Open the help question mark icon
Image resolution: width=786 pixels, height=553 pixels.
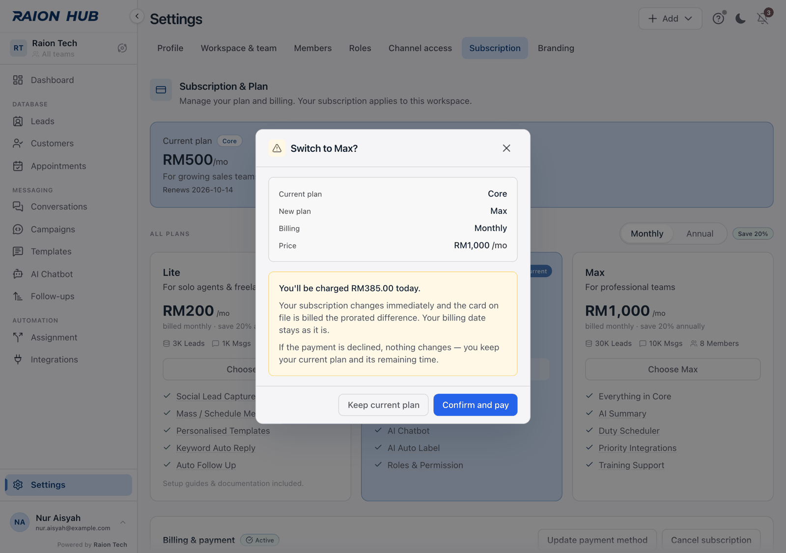pyautogui.click(x=718, y=19)
